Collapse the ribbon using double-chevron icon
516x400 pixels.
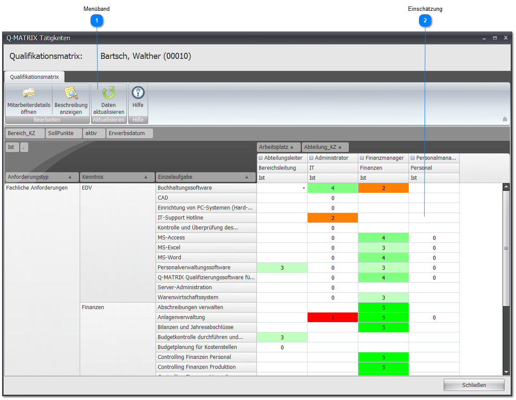click(x=505, y=119)
